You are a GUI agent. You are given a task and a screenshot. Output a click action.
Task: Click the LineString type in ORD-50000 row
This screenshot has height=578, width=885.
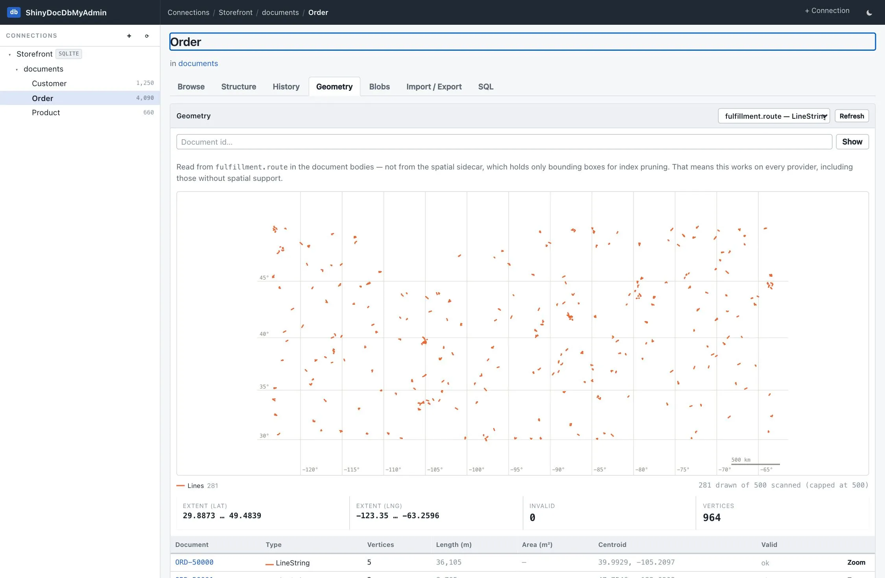[293, 563]
